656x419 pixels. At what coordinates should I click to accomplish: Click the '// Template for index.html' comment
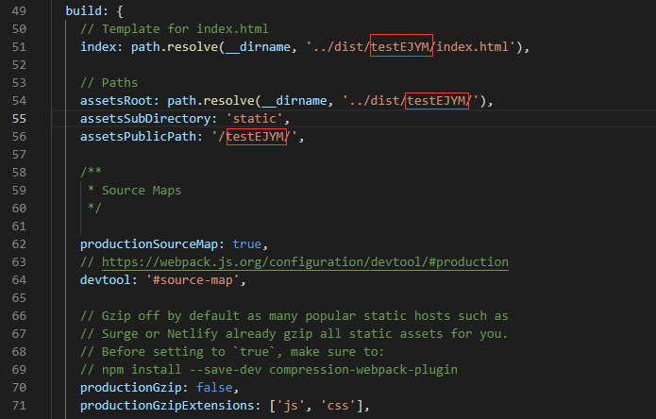[x=175, y=29]
